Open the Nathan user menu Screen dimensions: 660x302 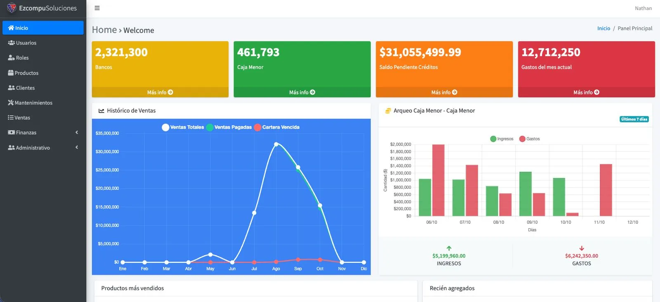[x=643, y=8]
